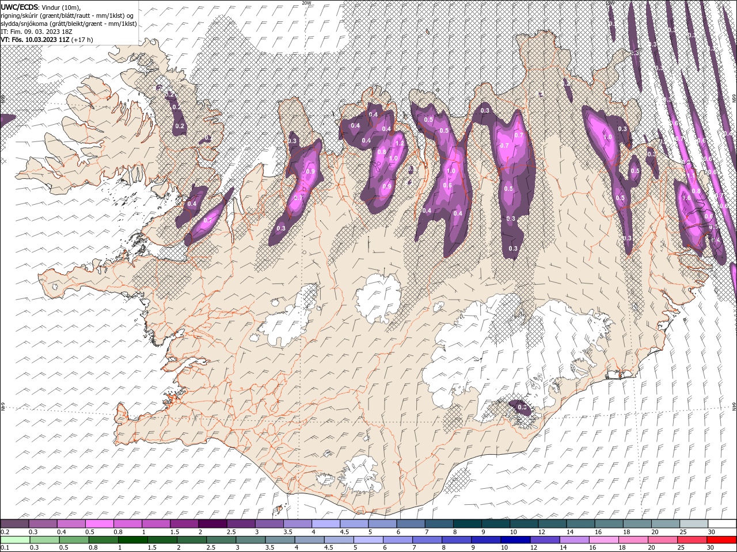This screenshot has height=552, width=737.
Task: Pick the top-row legend swatch between 1 and 1.5
Action: (156, 524)
